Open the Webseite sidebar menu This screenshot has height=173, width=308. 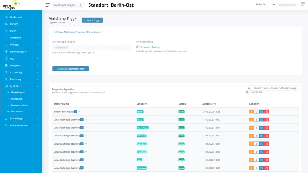pos(21,65)
